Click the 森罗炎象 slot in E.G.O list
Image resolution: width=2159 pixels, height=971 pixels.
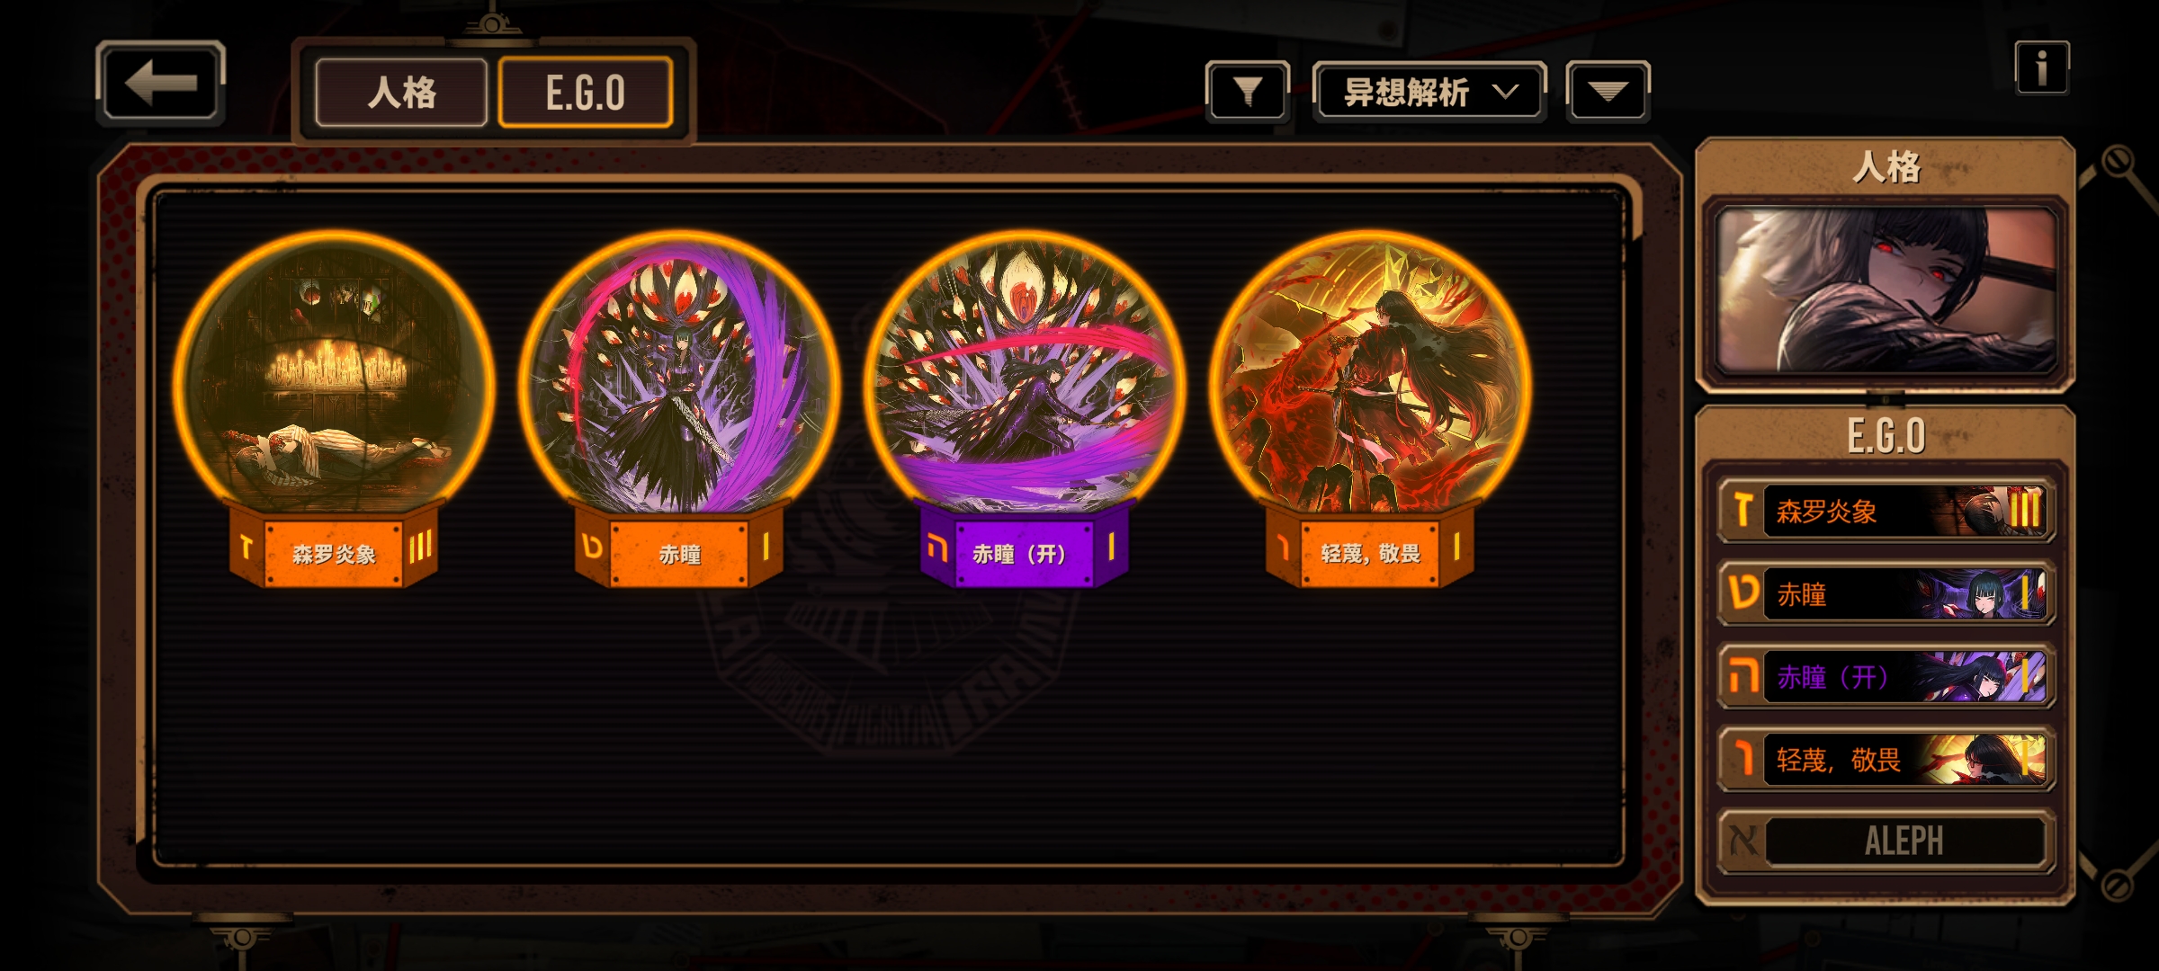1886,511
